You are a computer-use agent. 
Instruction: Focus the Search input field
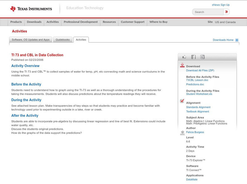(x=208, y=12)
